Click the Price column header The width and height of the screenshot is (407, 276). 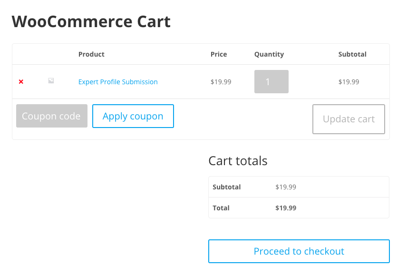[x=219, y=54]
